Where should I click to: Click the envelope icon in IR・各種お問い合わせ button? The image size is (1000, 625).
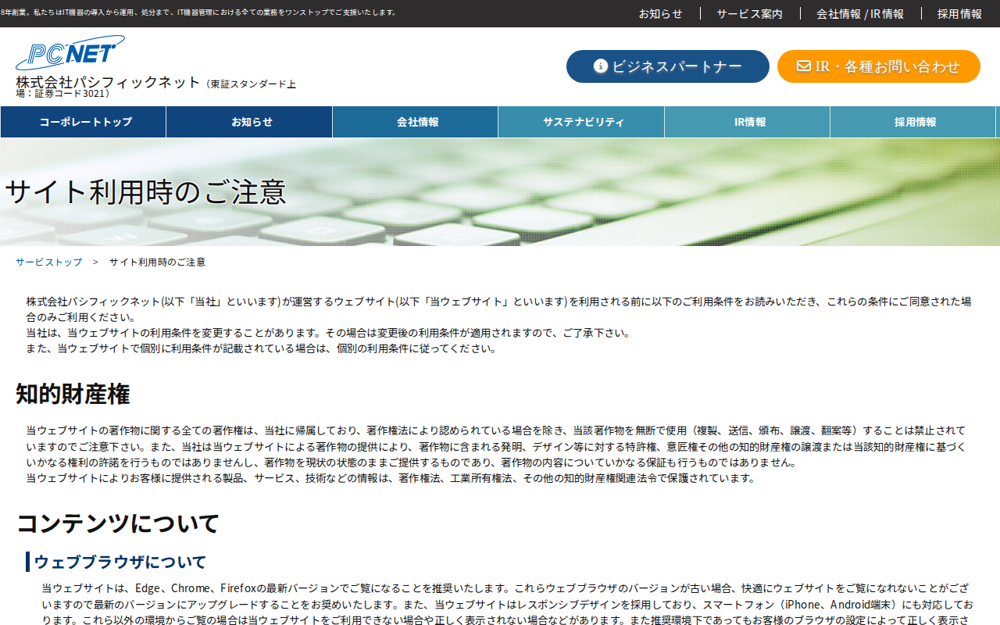803,66
